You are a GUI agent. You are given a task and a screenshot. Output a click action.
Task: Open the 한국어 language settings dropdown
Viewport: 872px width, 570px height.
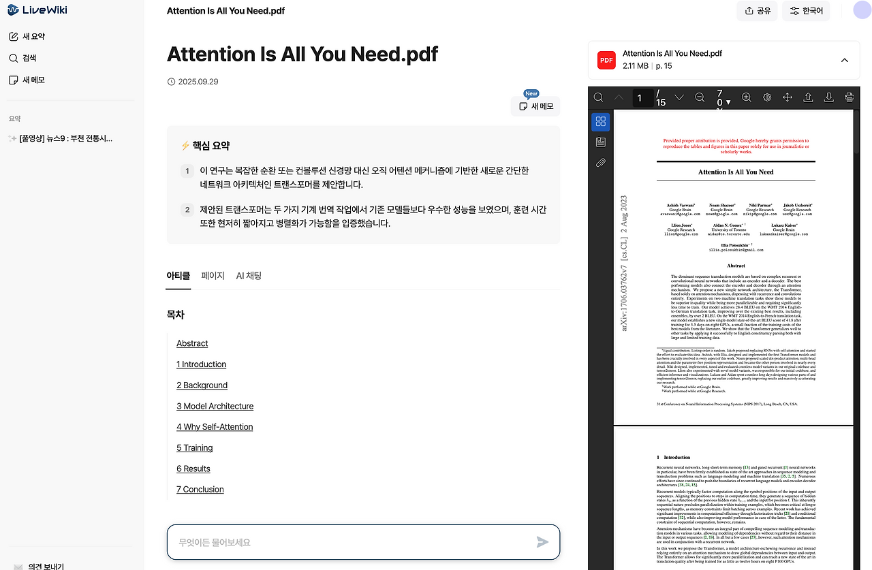[807, 10]
